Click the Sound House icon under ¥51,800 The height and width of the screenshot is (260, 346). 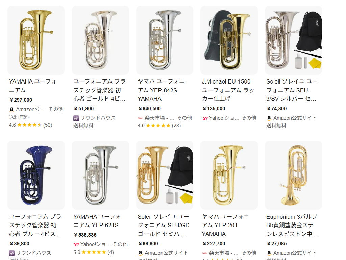76,118
